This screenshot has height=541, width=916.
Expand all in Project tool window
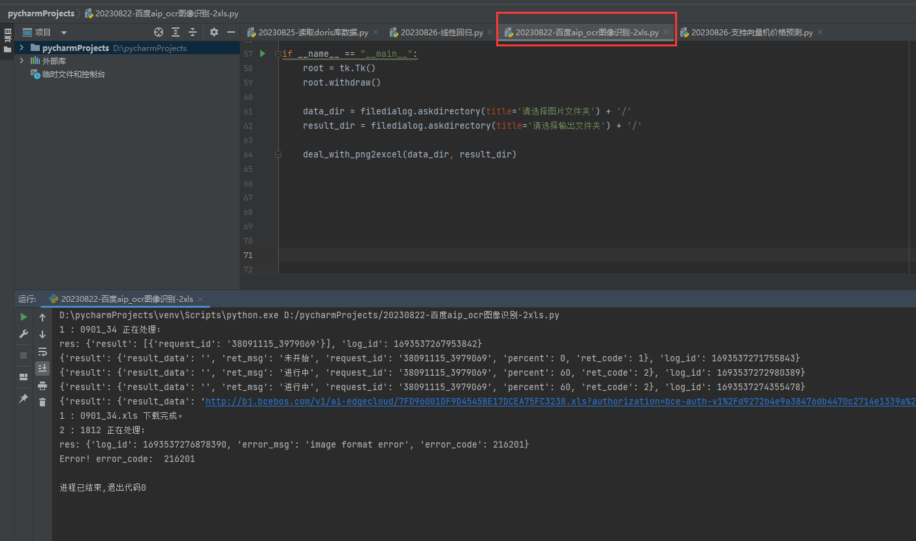click(x=176, y=32)
